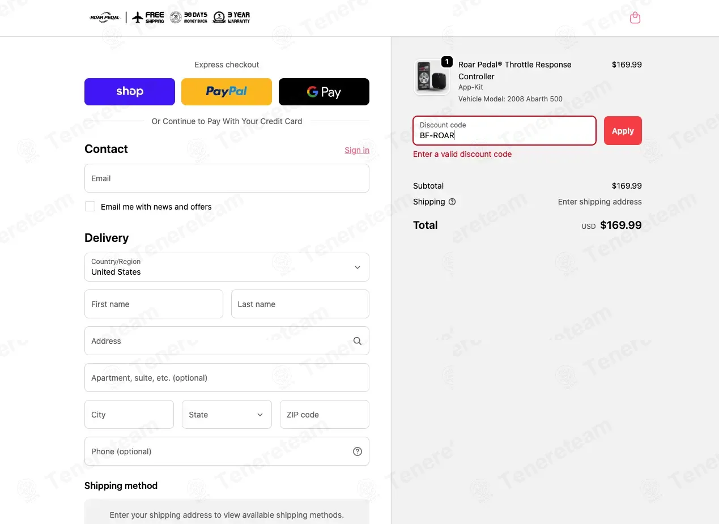Click the Shipping info question icon
Image resolution: width=719 pixels, height=524 pixels.
tap(452, 202)
